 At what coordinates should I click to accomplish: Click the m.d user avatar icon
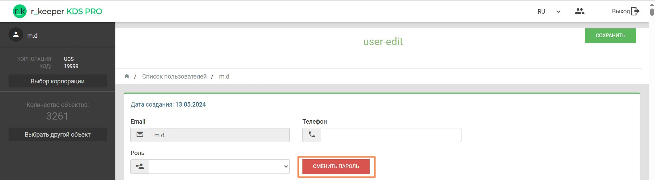tap(16, 35)
